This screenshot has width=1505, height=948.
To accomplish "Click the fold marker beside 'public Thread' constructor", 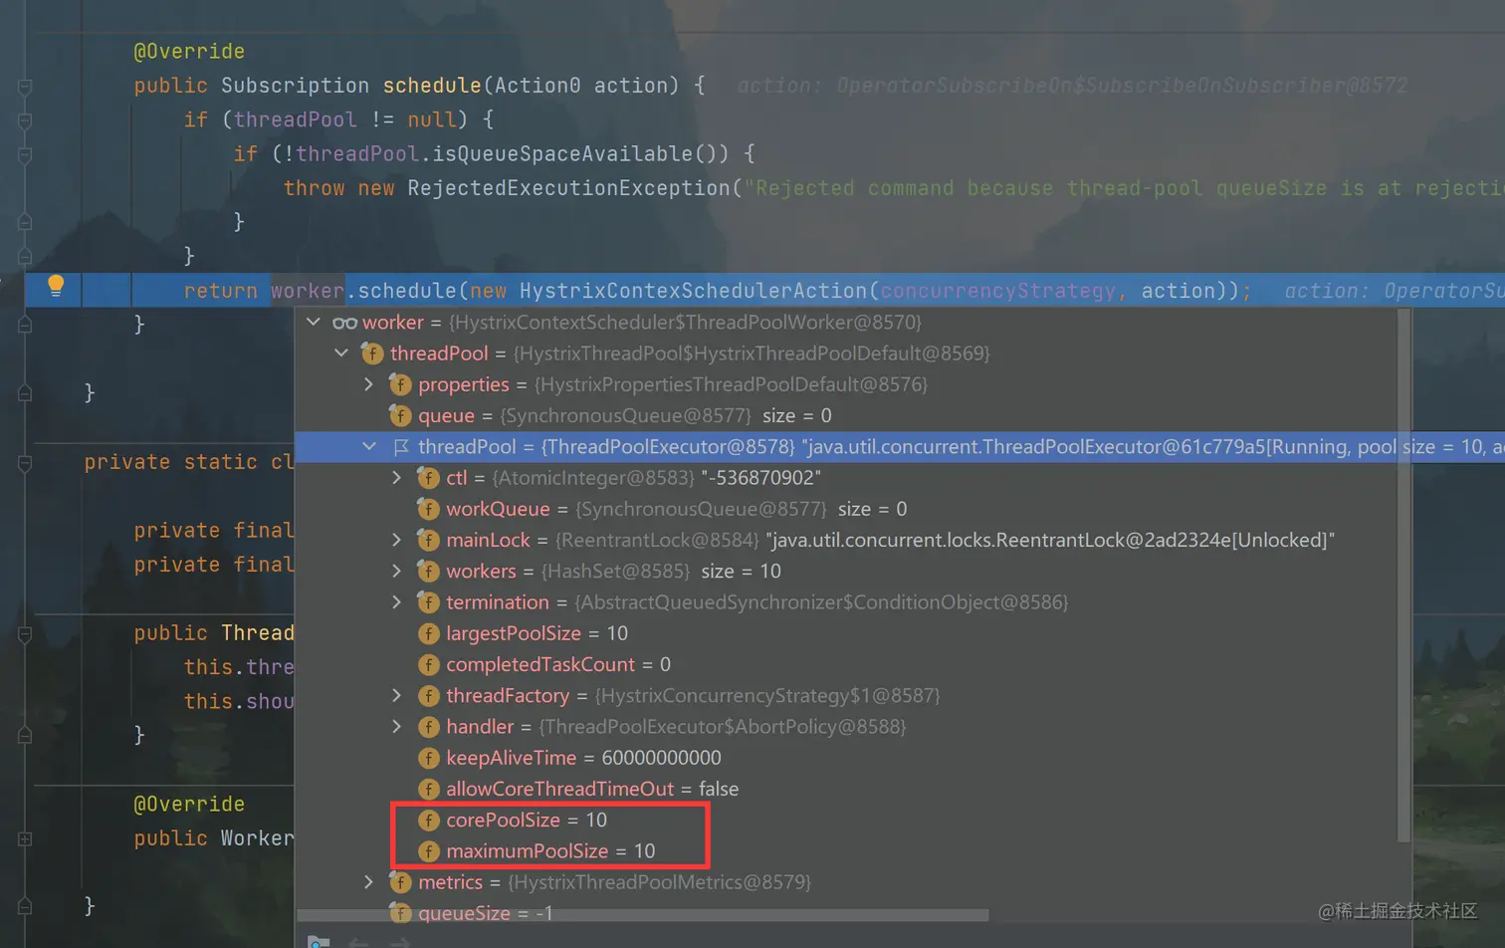I will coord(25,633).
